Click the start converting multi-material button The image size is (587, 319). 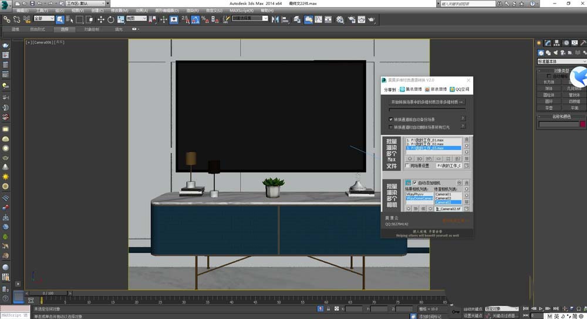(x=427, y=102)
